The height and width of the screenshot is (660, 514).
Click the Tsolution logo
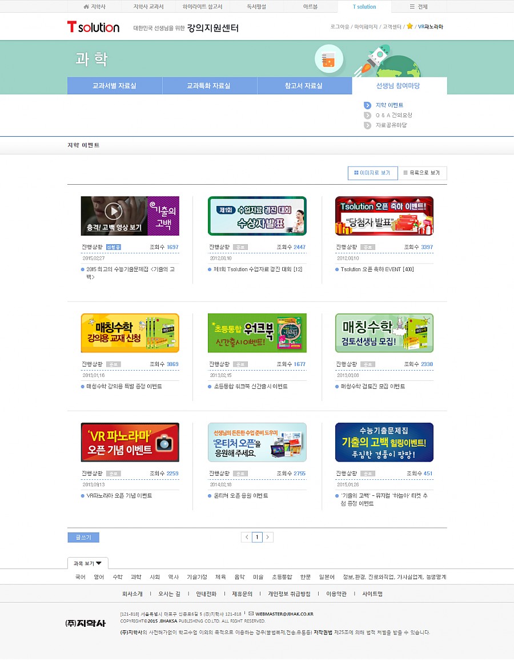[x=93, y=27]
